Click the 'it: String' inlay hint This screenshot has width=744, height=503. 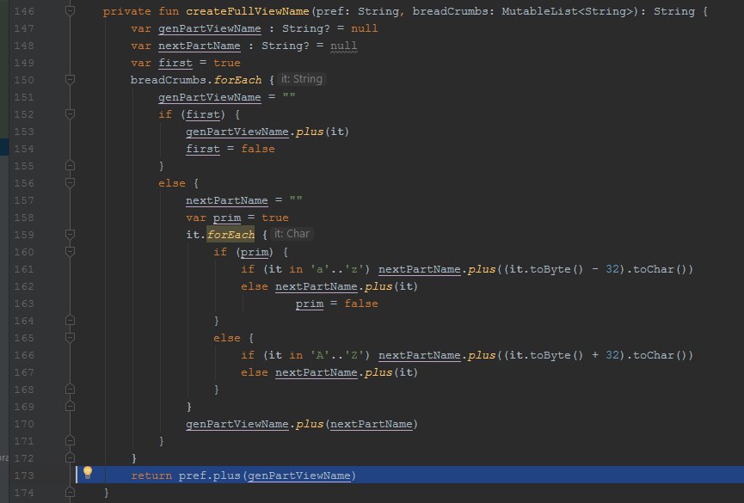click(302, 79)
